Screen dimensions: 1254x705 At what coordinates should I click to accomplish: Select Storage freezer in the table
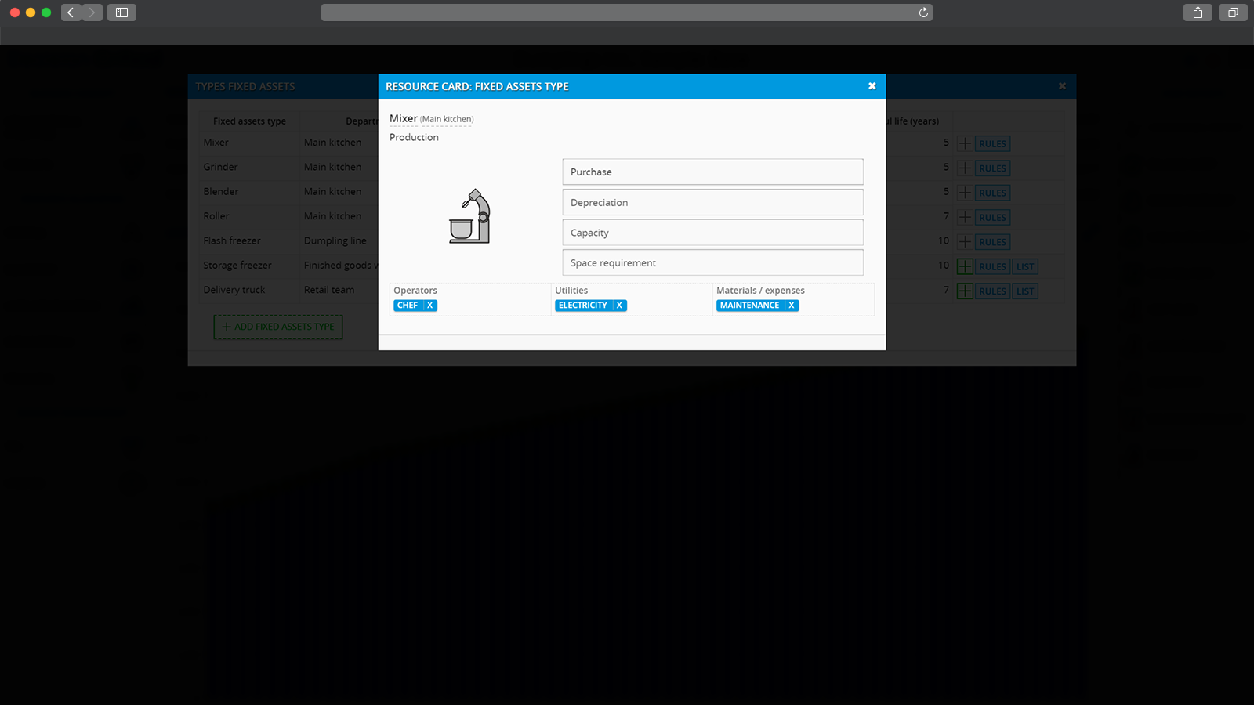coord(237,266)
